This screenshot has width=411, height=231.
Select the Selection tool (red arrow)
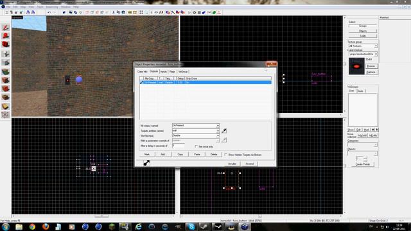(6, 28)
